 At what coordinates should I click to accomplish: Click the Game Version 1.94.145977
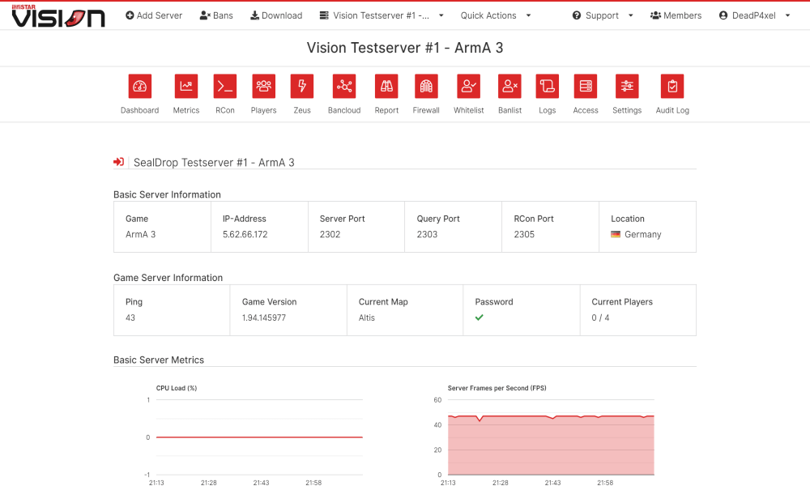click(263, 318)
